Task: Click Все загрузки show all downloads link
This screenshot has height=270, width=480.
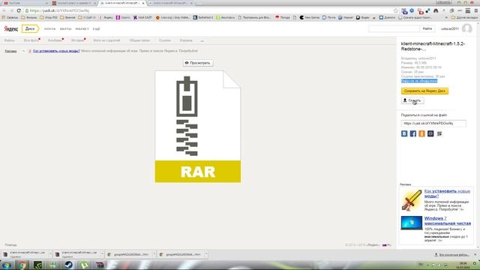Action: 451,255
